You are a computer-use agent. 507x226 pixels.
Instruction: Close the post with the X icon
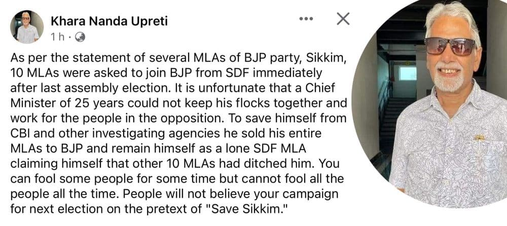point(343,19)
